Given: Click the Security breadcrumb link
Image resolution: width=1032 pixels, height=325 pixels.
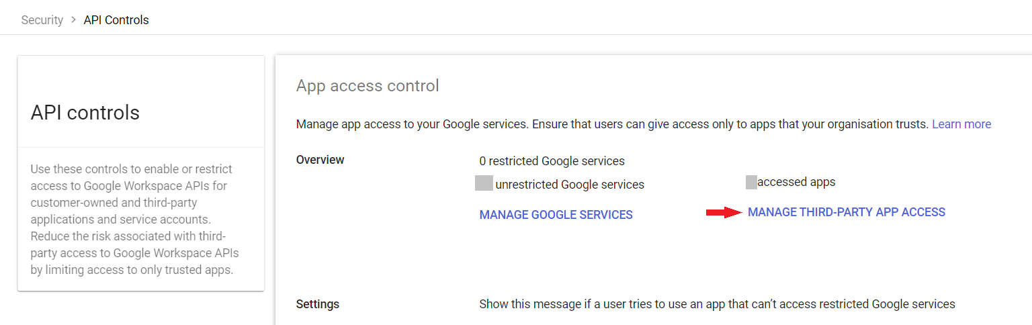Looking at the screenshot, I should point(42,20).
